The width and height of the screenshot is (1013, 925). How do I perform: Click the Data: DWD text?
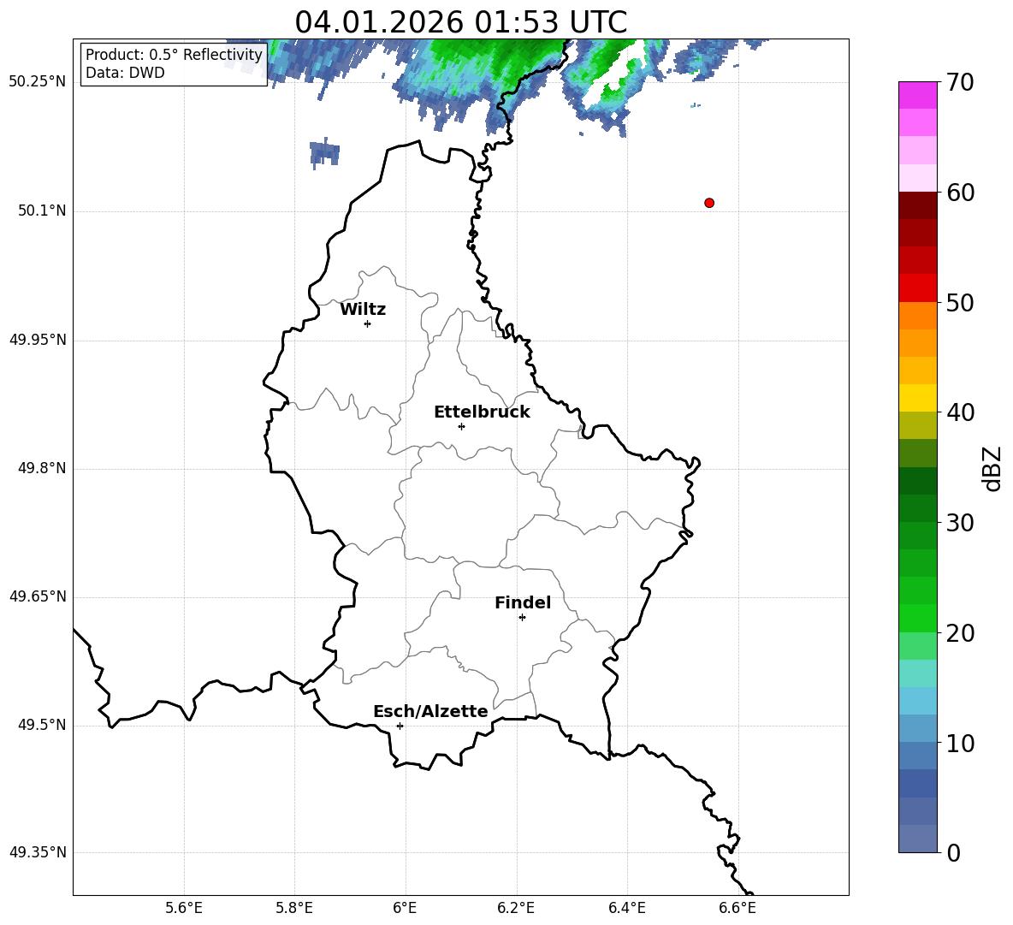(125, 73)
